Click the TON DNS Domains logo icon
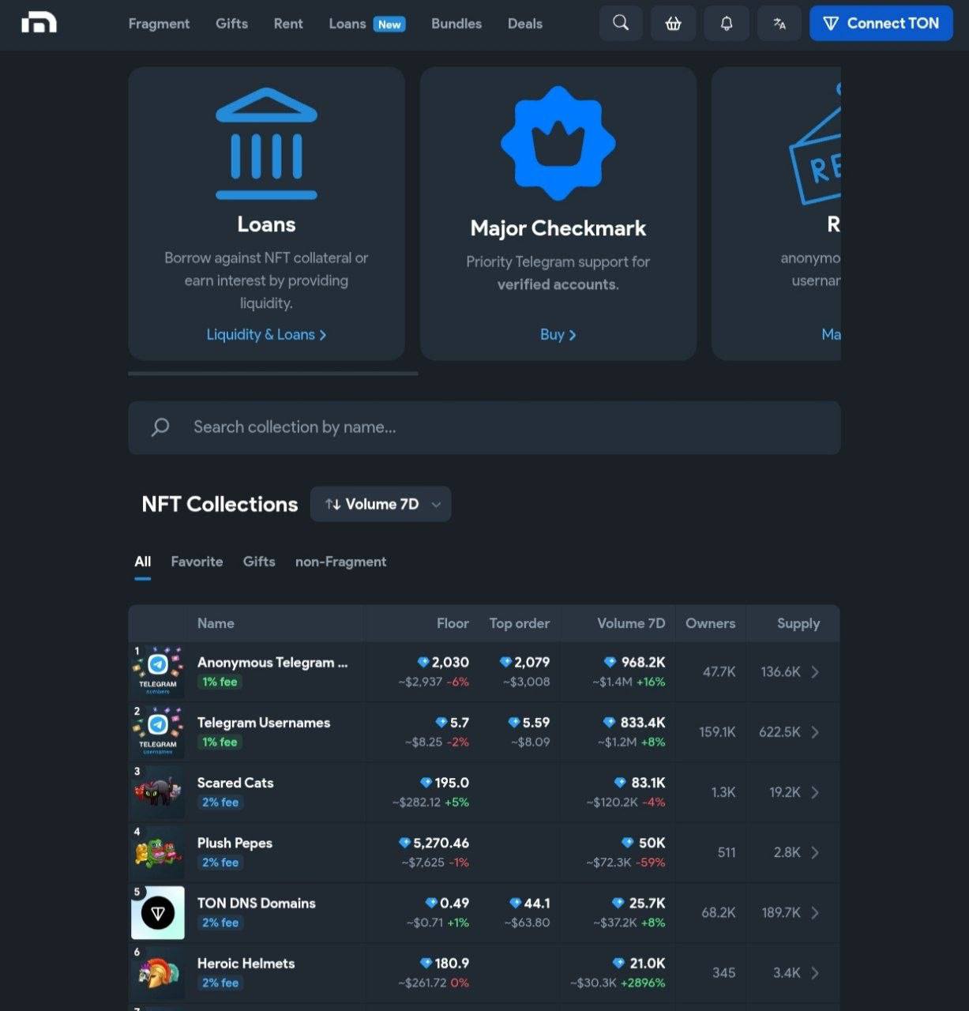 [158, 912]
